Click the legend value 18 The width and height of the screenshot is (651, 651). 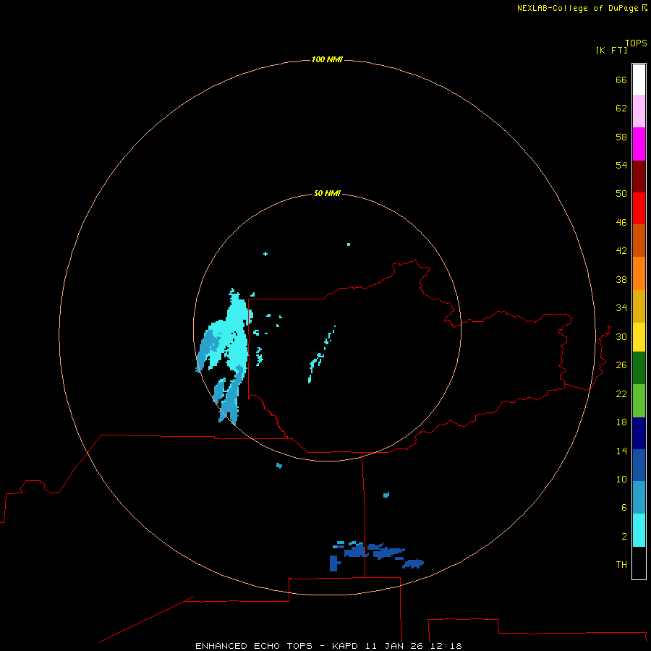[621, 422]
